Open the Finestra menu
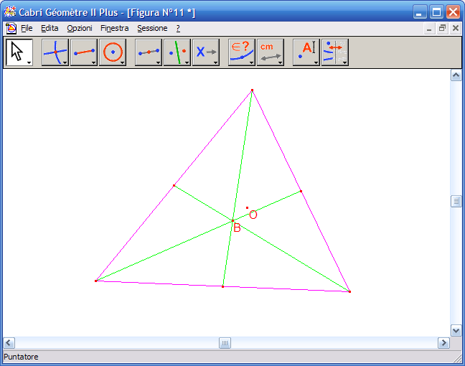Viewport: 465px width, 366px height. (x=115, y=28)
